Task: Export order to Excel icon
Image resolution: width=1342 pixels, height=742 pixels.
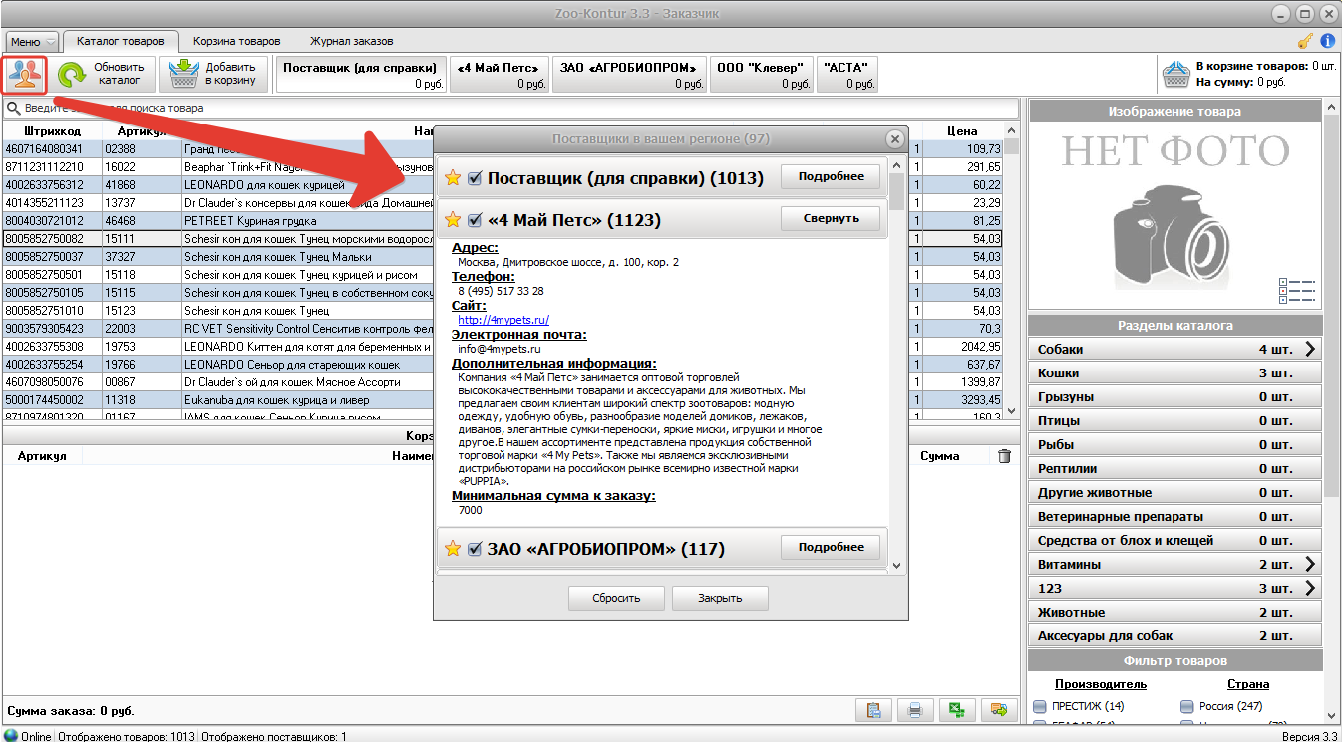Action: (x=956, y=711)
